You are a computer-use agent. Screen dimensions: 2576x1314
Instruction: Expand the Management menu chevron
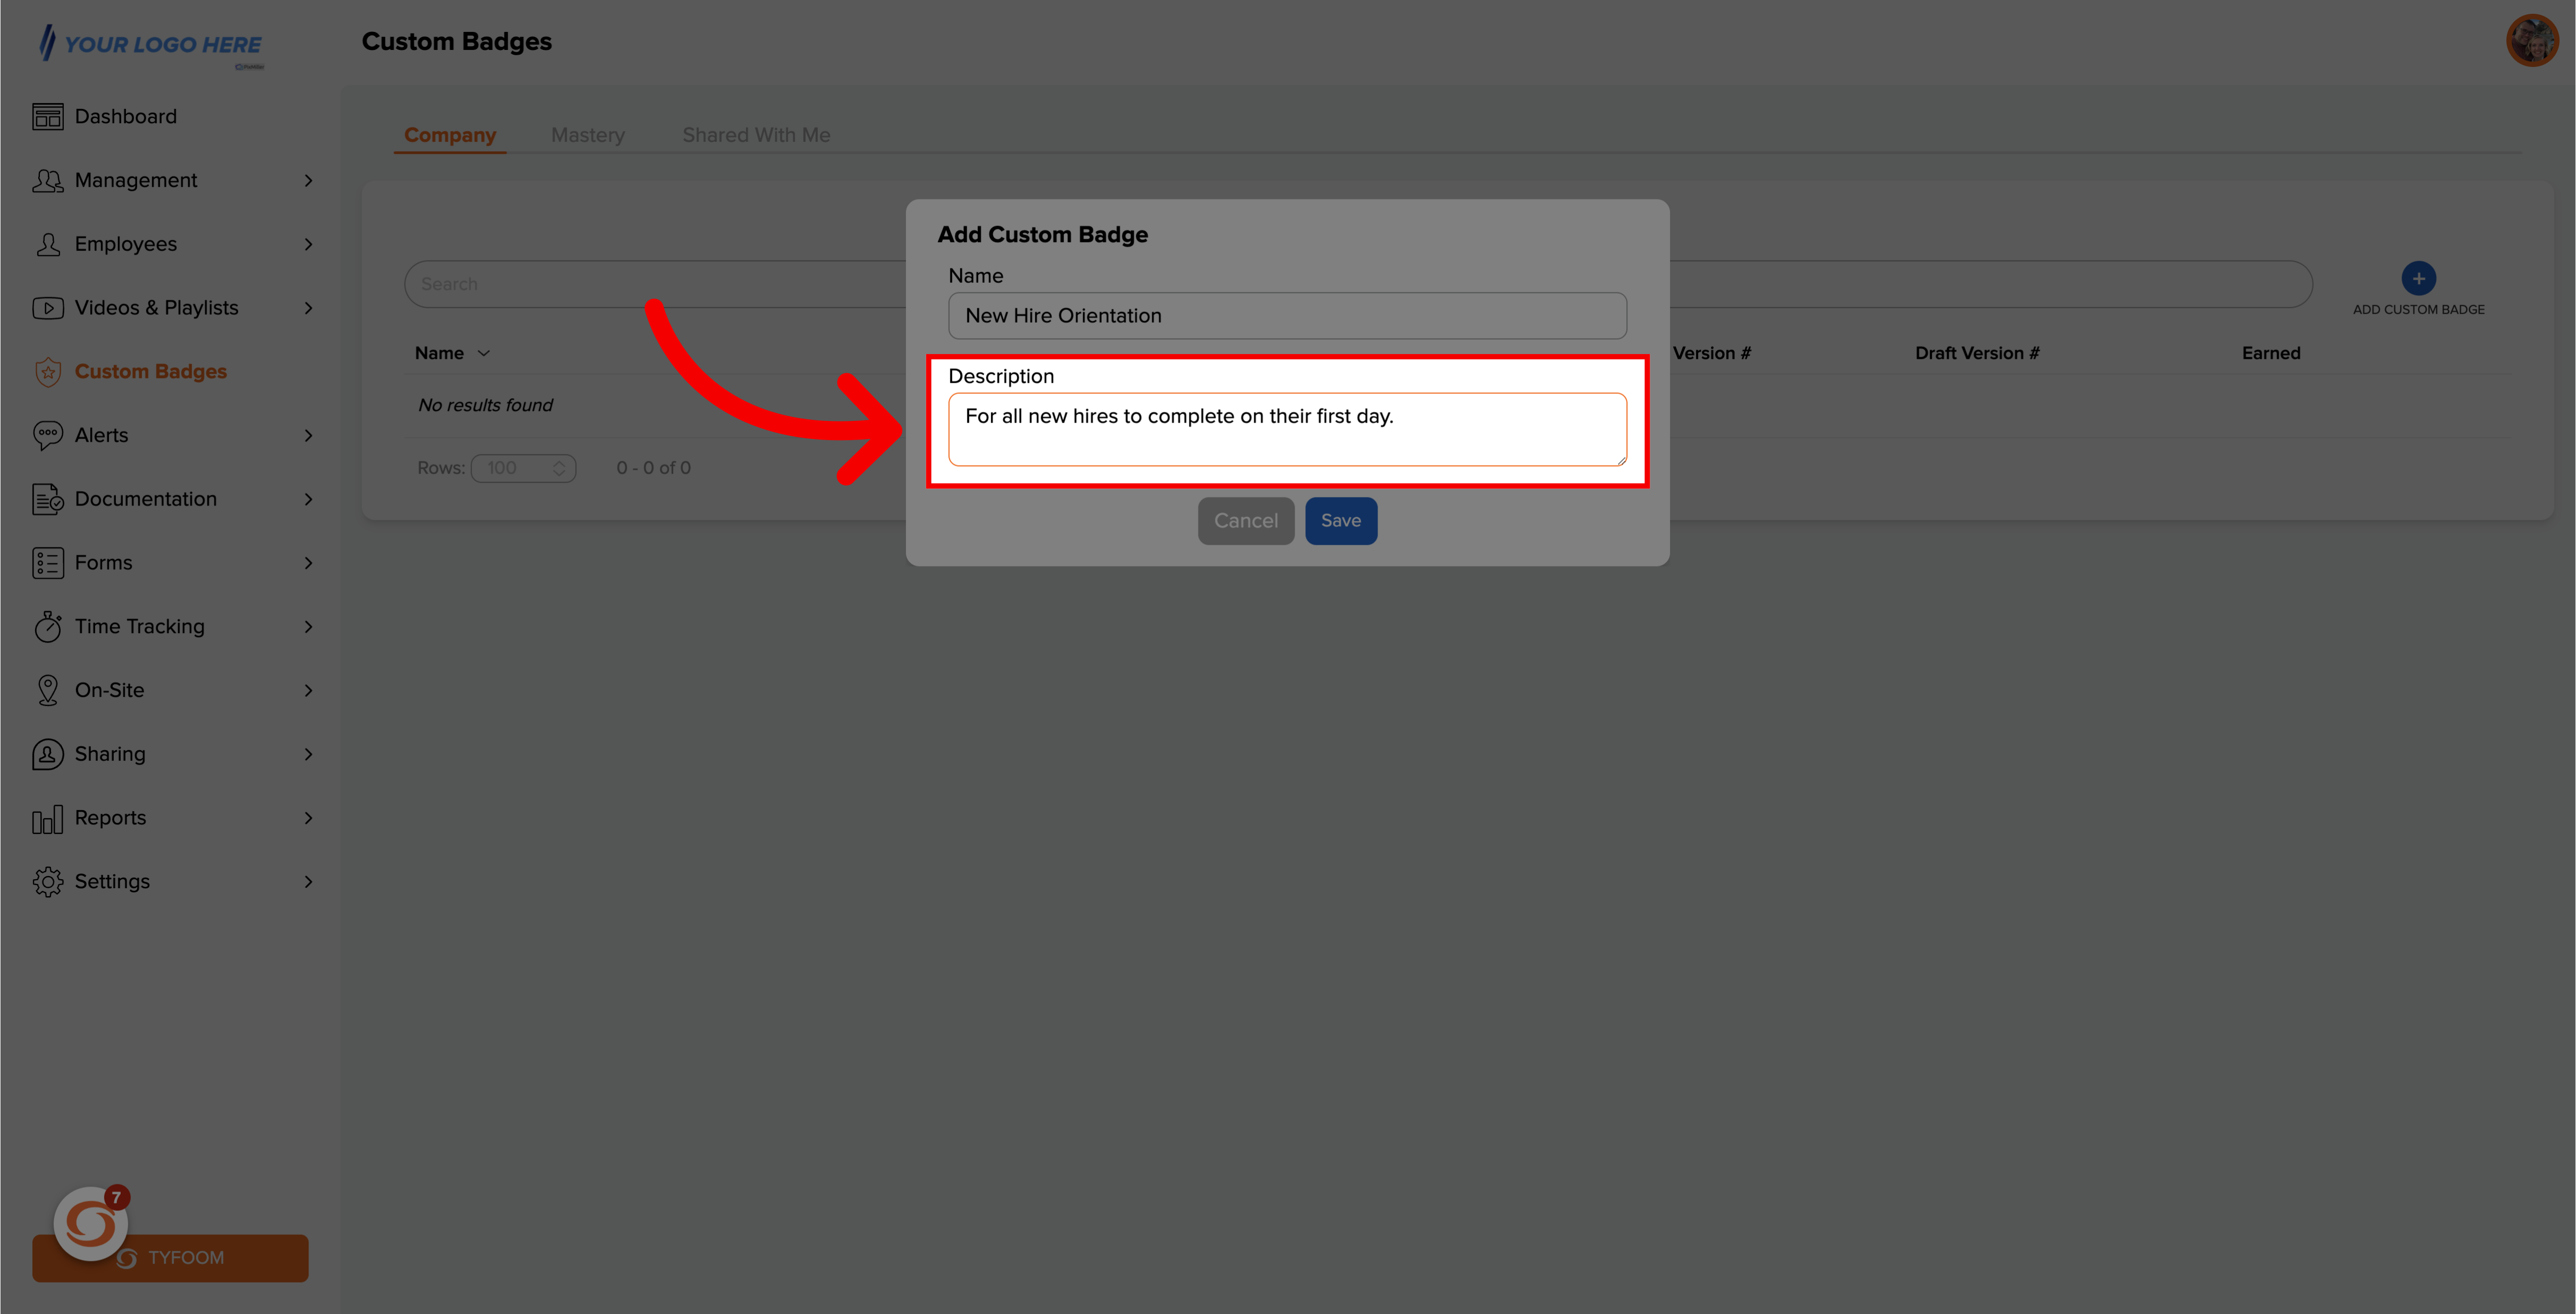(x=308, y=181)
